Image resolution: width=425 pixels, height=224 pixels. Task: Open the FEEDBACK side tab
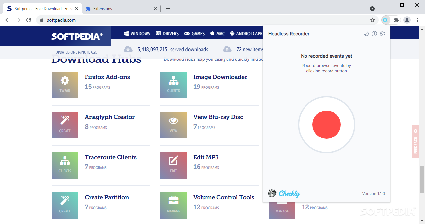tap(416, 141)
